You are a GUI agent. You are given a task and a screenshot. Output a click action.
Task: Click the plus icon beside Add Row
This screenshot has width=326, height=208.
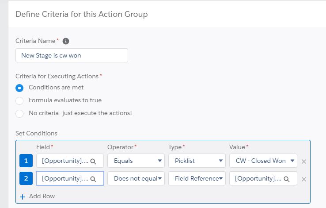(23, 196)
